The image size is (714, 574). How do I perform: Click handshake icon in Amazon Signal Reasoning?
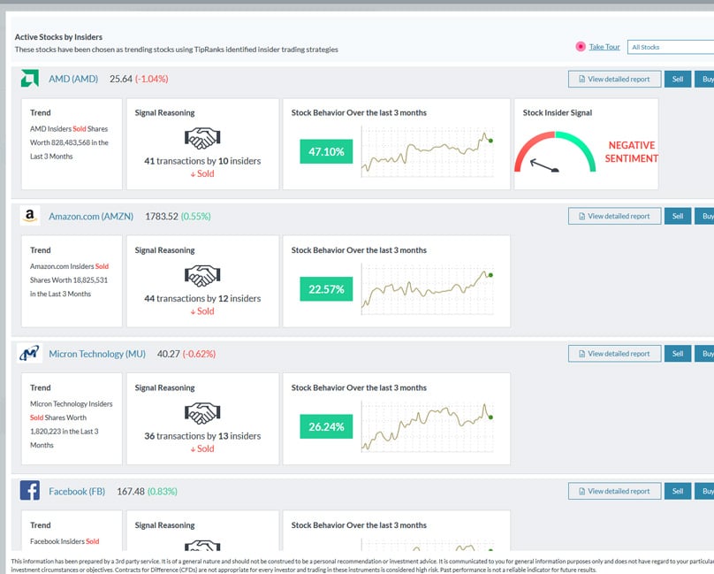[202, 276]
